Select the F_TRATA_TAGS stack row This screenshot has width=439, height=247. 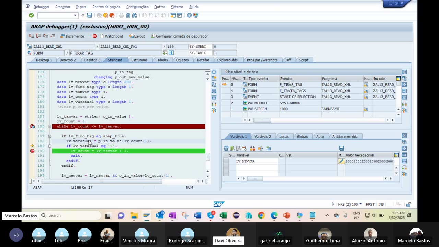pos(308,91)
